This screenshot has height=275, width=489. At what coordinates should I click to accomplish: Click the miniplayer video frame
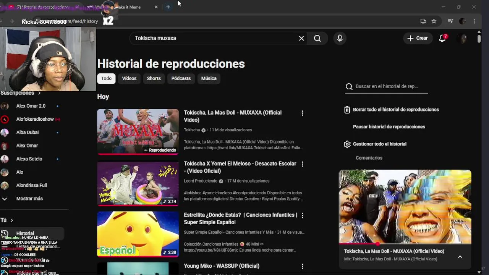pos(405,206)
